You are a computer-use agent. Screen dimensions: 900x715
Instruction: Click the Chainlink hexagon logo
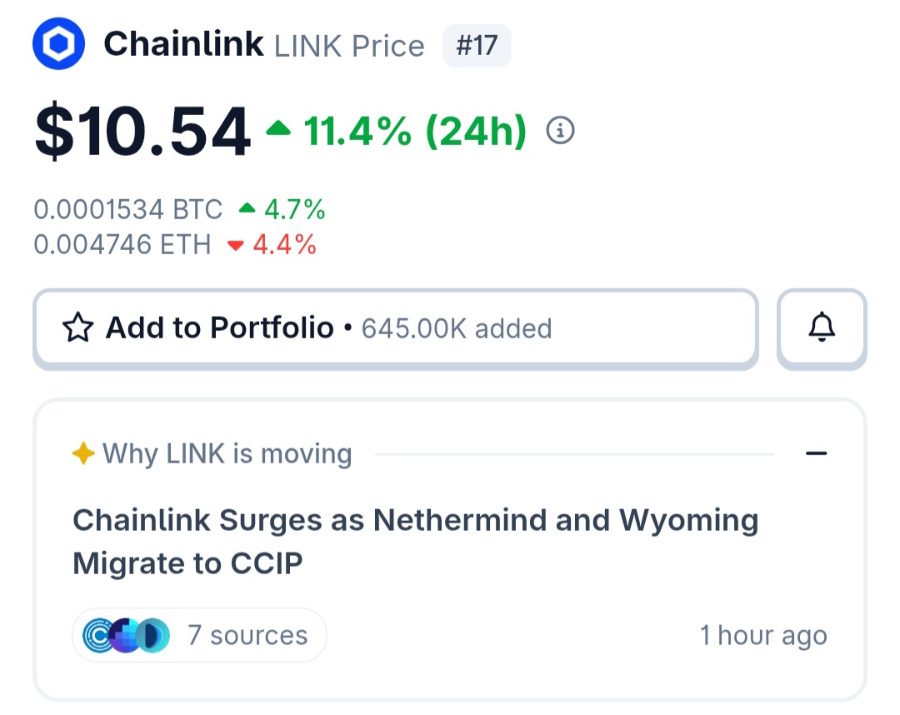pos(58,43)
